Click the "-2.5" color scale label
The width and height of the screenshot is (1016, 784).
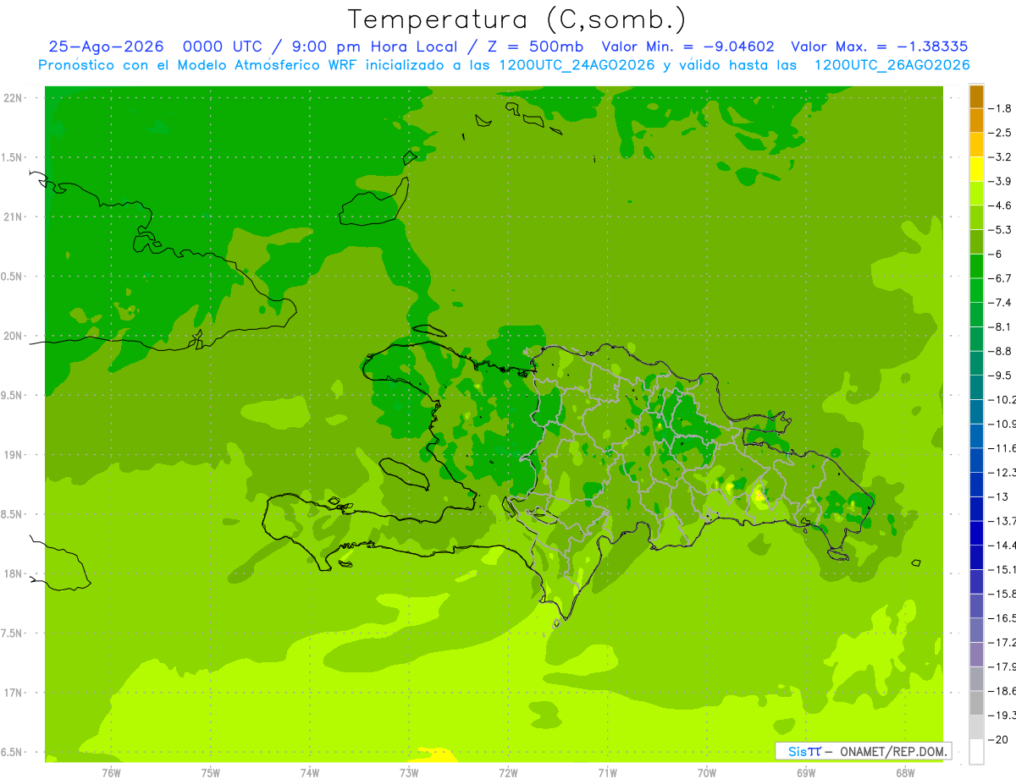1000,133
